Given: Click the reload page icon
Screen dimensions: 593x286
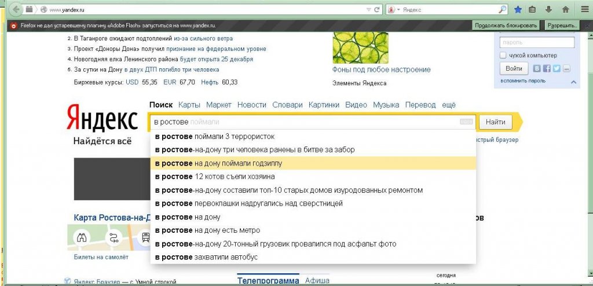Looking at the screenshot, I should point(378,10).
